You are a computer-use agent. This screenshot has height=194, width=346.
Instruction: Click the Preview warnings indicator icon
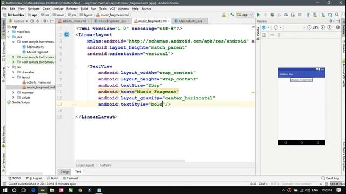click(x=337, y=27)
